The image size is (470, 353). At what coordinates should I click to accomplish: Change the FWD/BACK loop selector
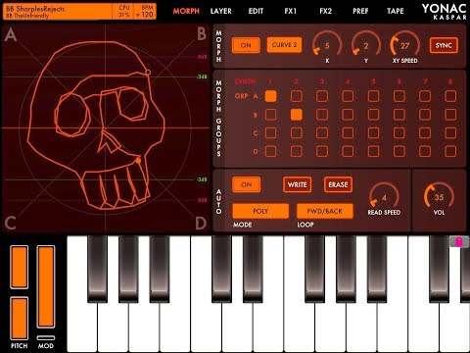[x=325, y=211]
